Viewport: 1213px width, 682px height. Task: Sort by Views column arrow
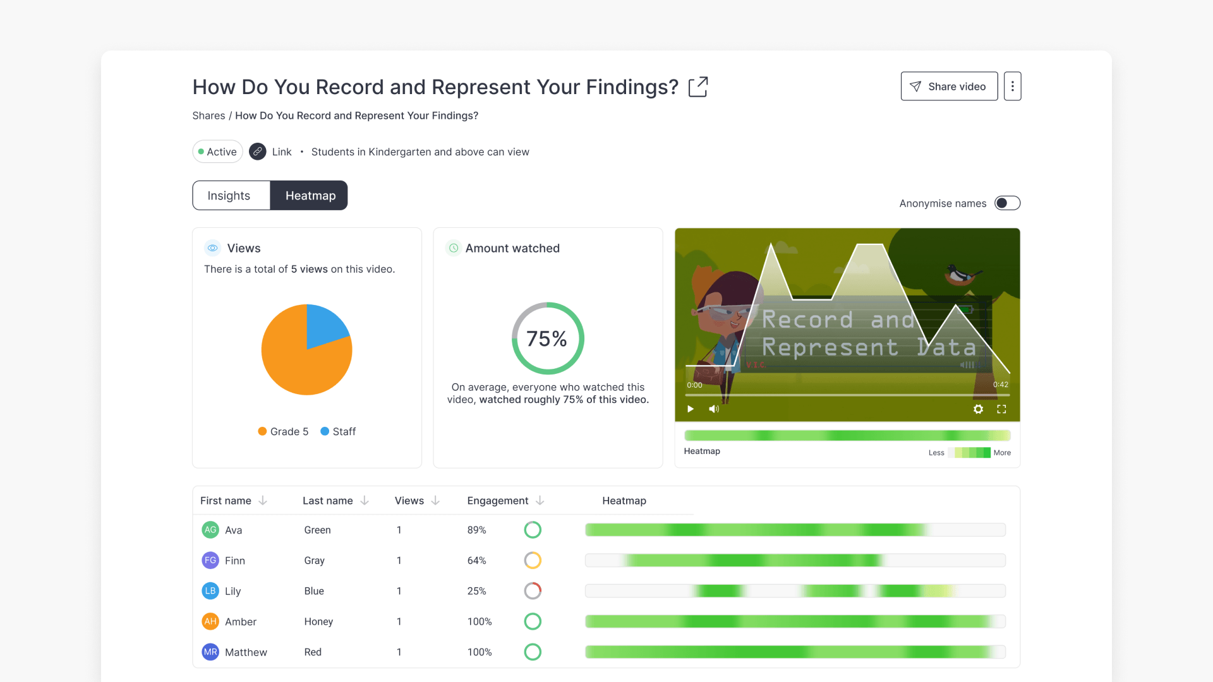tap(435, 501)
